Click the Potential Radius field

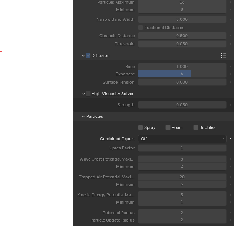tap(182, 213)
